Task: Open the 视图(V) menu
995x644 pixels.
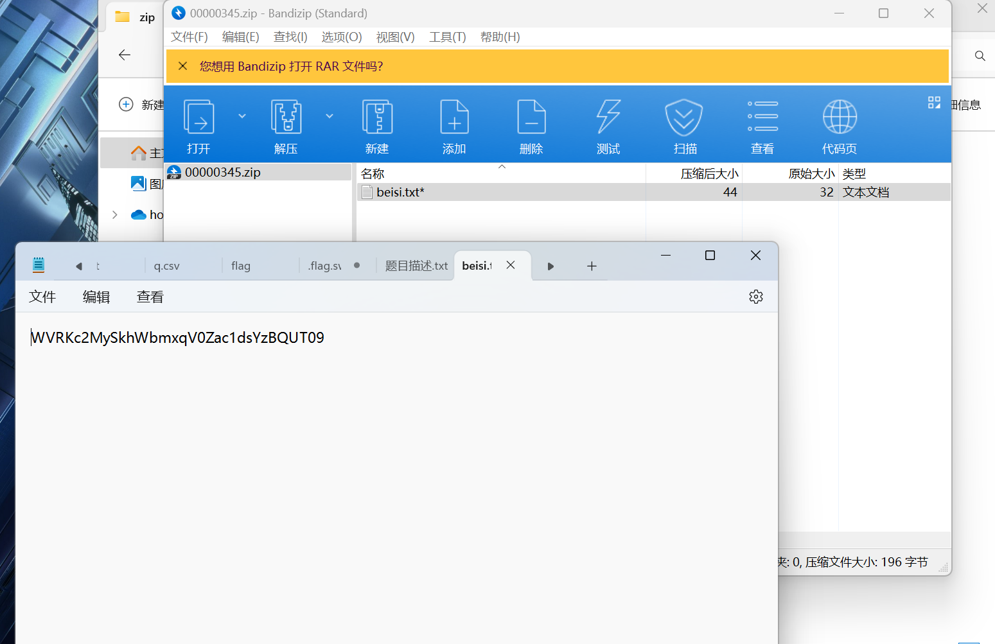Action: point(395,37)
